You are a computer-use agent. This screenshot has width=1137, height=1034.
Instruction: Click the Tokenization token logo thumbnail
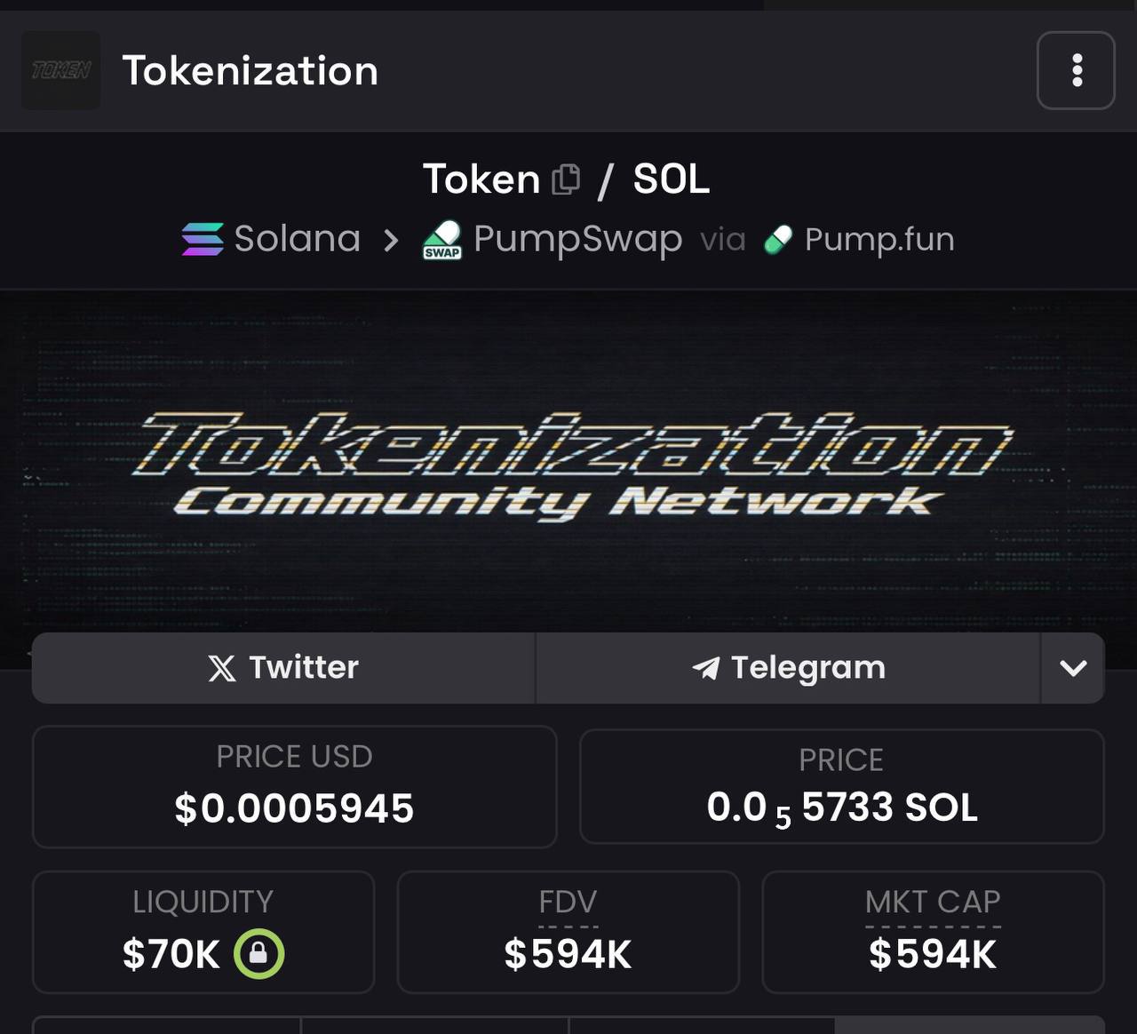pyautogui.click(x=60, y=70)
